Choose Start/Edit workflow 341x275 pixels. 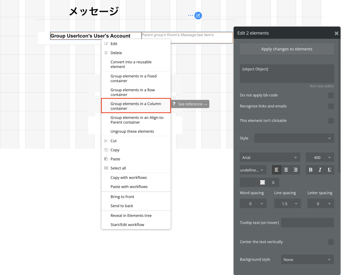click(136, 224)
